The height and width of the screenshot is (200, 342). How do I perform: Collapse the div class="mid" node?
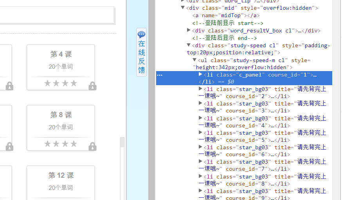click(x=183, y=7)
